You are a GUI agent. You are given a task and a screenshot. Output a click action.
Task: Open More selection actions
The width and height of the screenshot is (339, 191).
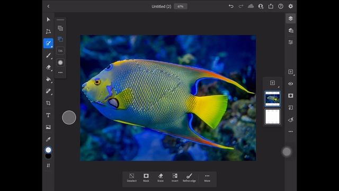pos(207,178)
